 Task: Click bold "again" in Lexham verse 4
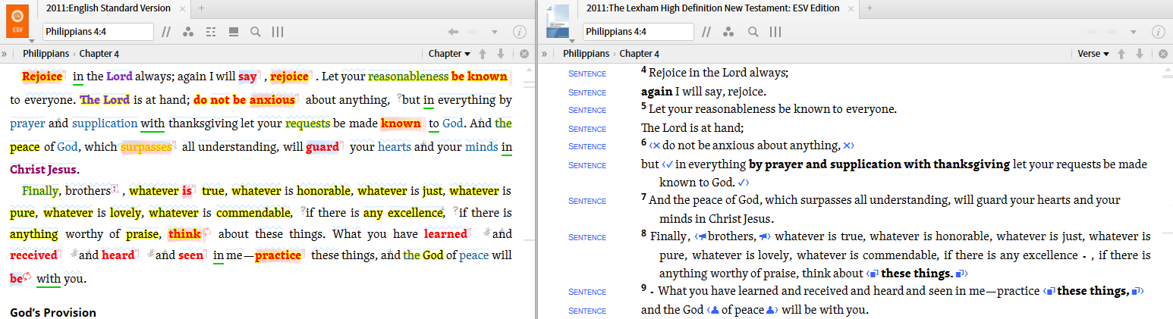click(656, 91)
